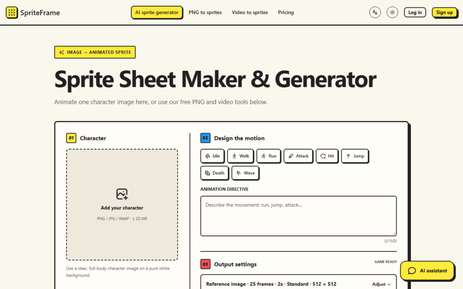Toggle the light/dark theme sun icon
Image resolution: width=463 pixels, height=289 pixels.
(x=392, y=12)
